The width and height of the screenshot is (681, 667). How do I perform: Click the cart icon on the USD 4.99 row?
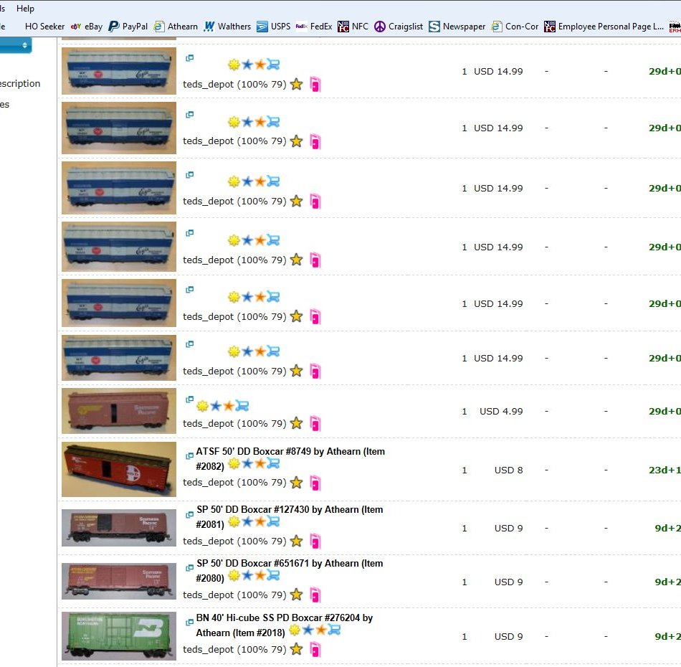(x=242, y=406)
